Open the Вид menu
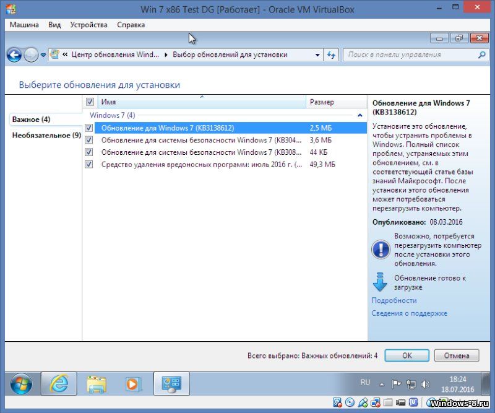Viewport: 495px width, 413px height. click(x=54, y=25)
